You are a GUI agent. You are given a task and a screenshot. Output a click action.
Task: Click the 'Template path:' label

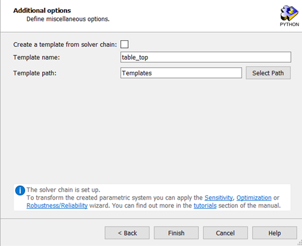(x=35, y=73)
